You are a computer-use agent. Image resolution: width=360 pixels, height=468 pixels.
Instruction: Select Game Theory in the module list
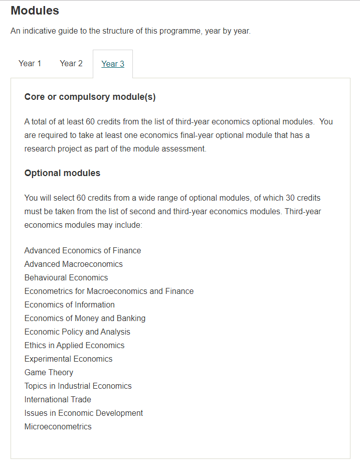click(49, 373)
